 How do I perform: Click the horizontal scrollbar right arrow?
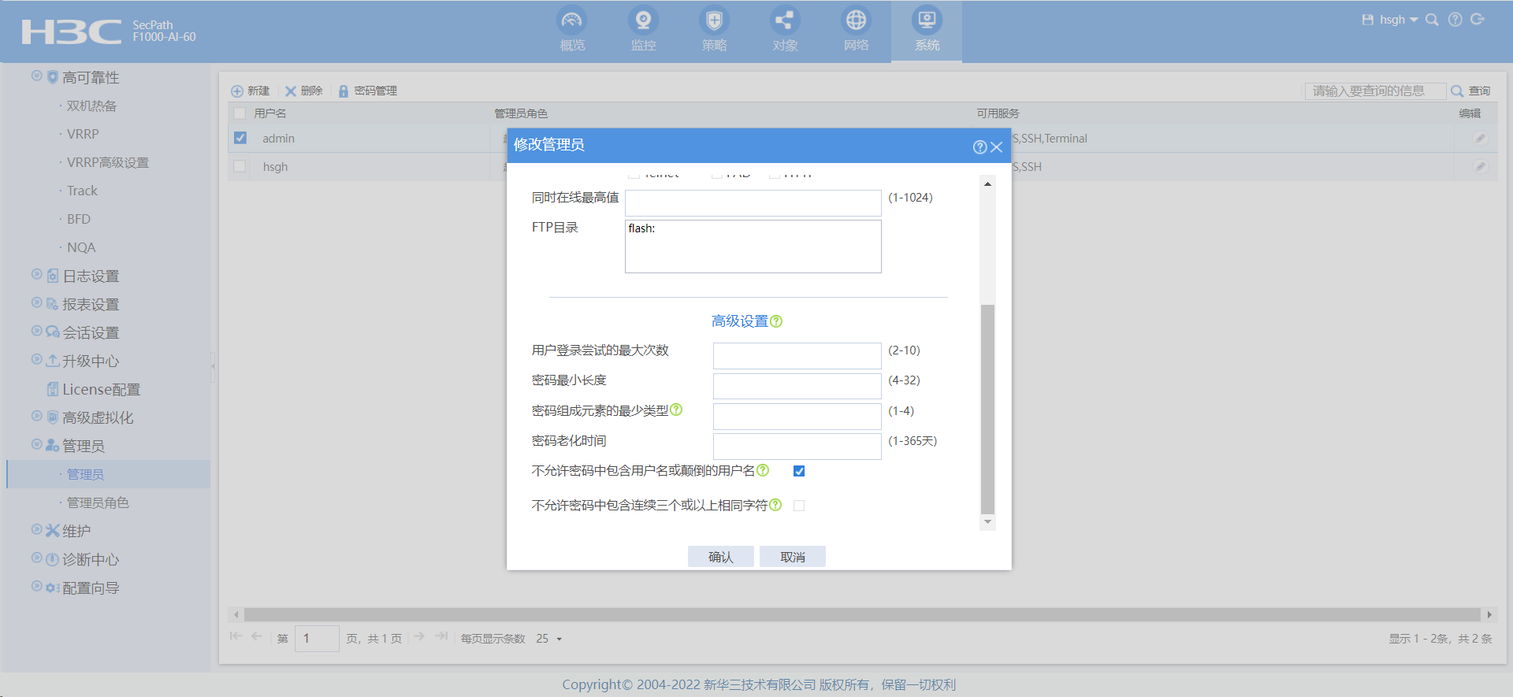[1489, 614]
